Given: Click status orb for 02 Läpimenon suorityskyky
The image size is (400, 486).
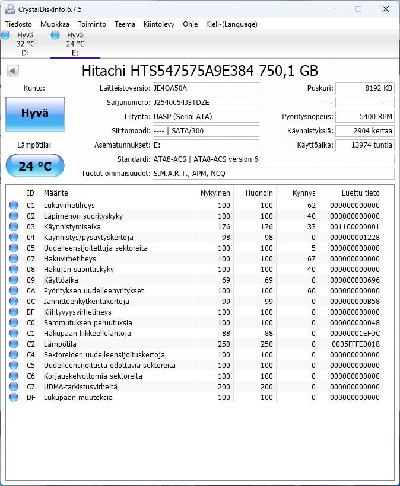Looking at the screenshot, I should [14, 216].
